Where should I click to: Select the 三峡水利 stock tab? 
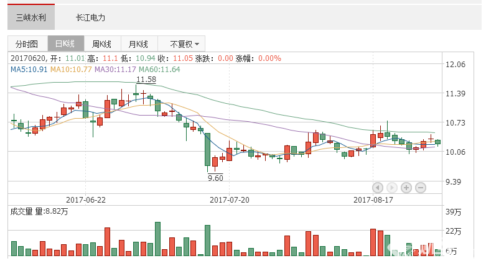(31, 17)
